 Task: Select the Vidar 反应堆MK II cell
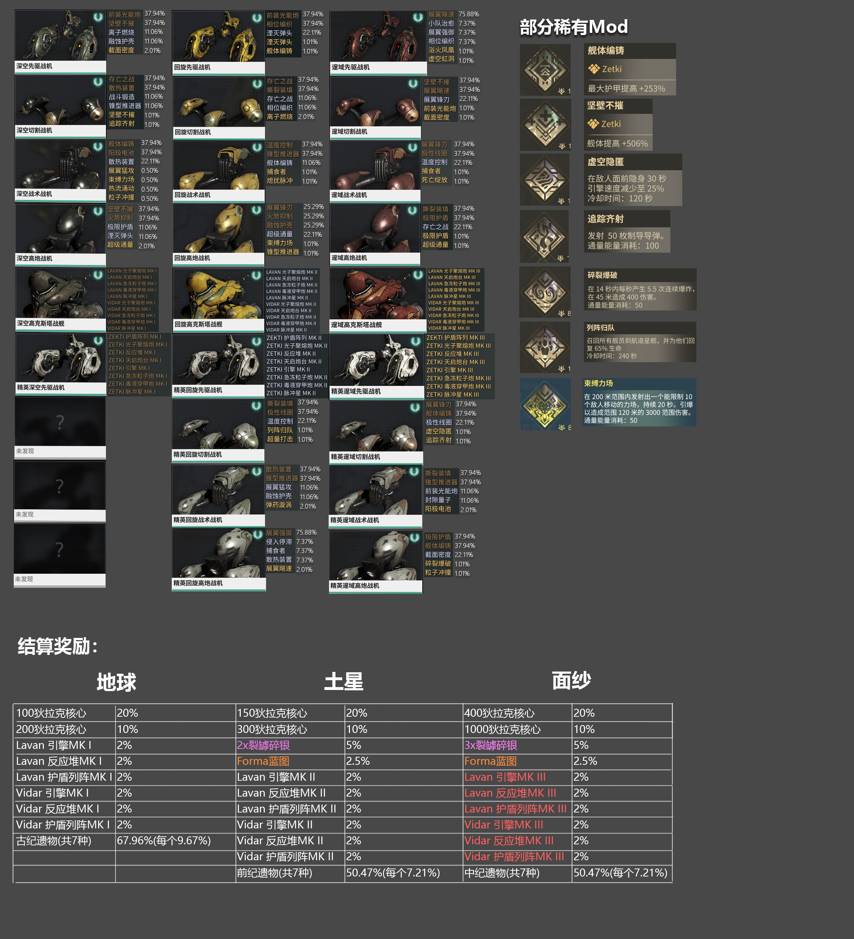pos(290,841)
